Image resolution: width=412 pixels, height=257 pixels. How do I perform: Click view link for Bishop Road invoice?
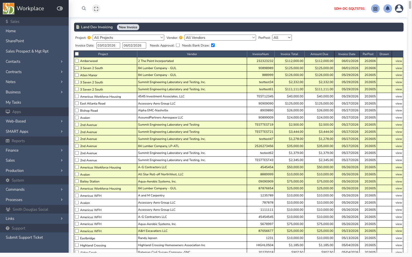click(x=399, y=111)
